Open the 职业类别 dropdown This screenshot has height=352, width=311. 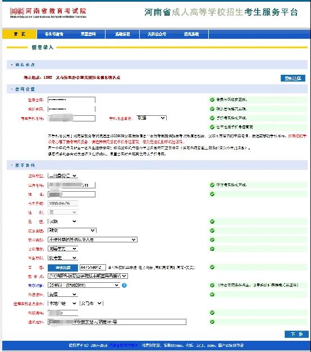point(93,240)
